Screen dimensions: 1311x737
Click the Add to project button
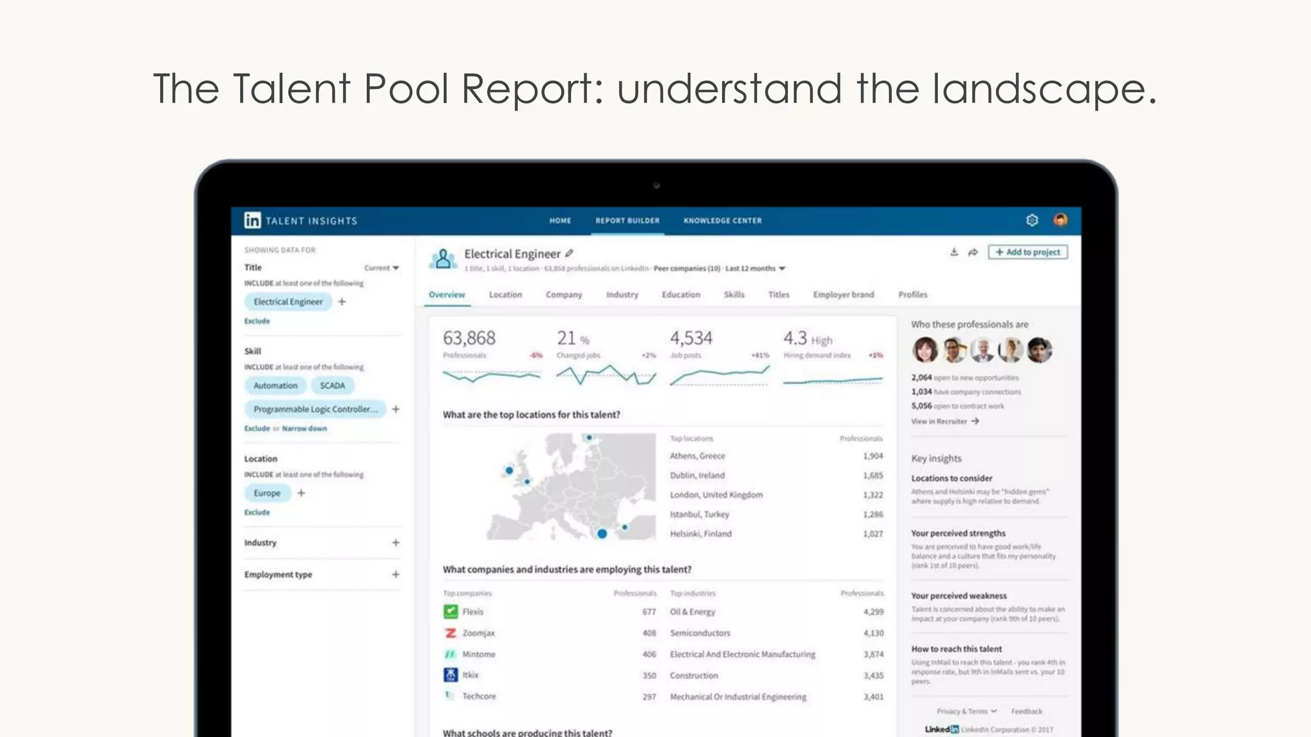tap(1027, 252)
